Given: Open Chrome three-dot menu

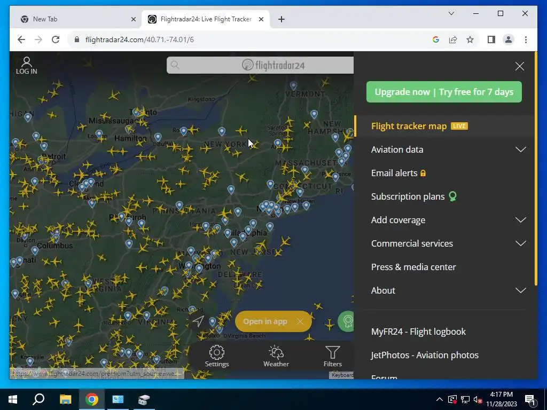Looking at the screenshot, I should pos(526,40).
